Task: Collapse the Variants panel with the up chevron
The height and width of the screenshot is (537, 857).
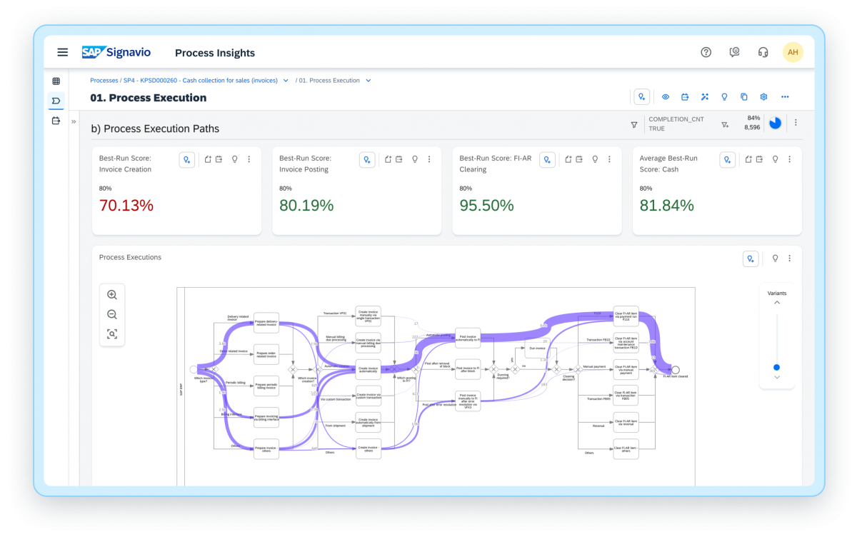Action: pos(777,302)
